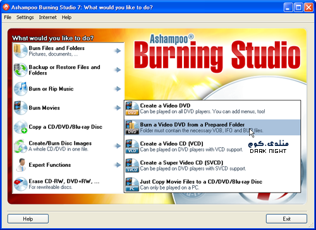Click the Burn or Rip Music note icon

tap(21, 89)
